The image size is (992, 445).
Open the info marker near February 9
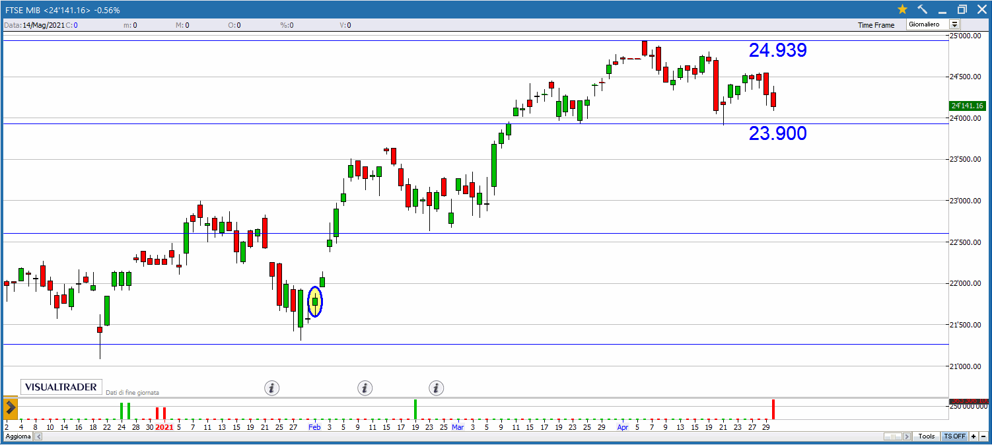pos(365,388)
